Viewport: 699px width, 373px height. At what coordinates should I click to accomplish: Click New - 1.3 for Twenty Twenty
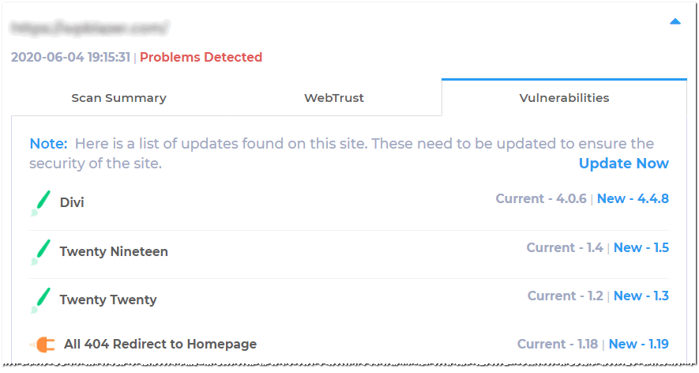pyautogui.click(x=641, y=296)
